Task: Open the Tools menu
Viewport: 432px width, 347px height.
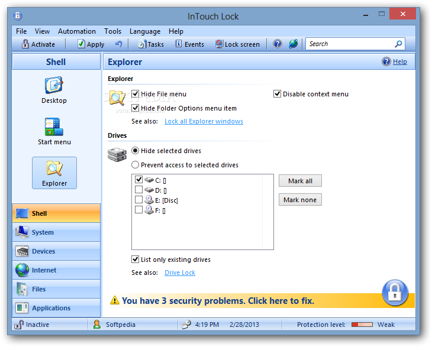Action: coord(112,31)
